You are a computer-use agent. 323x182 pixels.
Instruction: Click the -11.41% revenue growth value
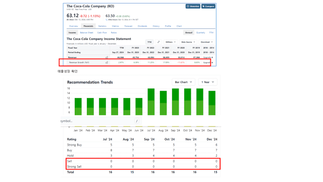point(181,62)
